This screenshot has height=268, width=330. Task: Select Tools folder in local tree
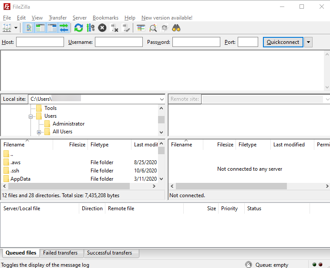[51, 108]
